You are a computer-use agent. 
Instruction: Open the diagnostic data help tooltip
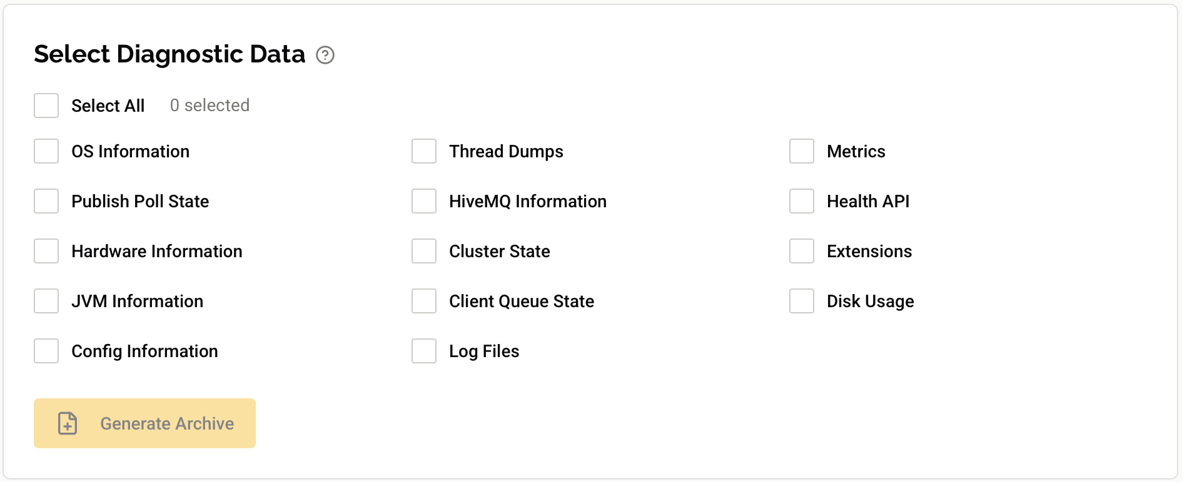(325, 56)
